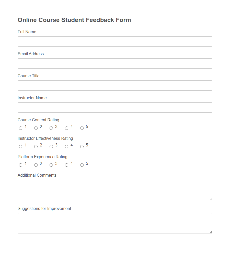Select rating 4 for Course Content
This screenshot has height=256, width=230.
(x=66, y=128)
